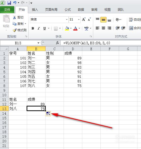This screenshot has width=141, height=149.
Task: Click the wrap text button
Action: pyautogui.click(x=135, y=19)
